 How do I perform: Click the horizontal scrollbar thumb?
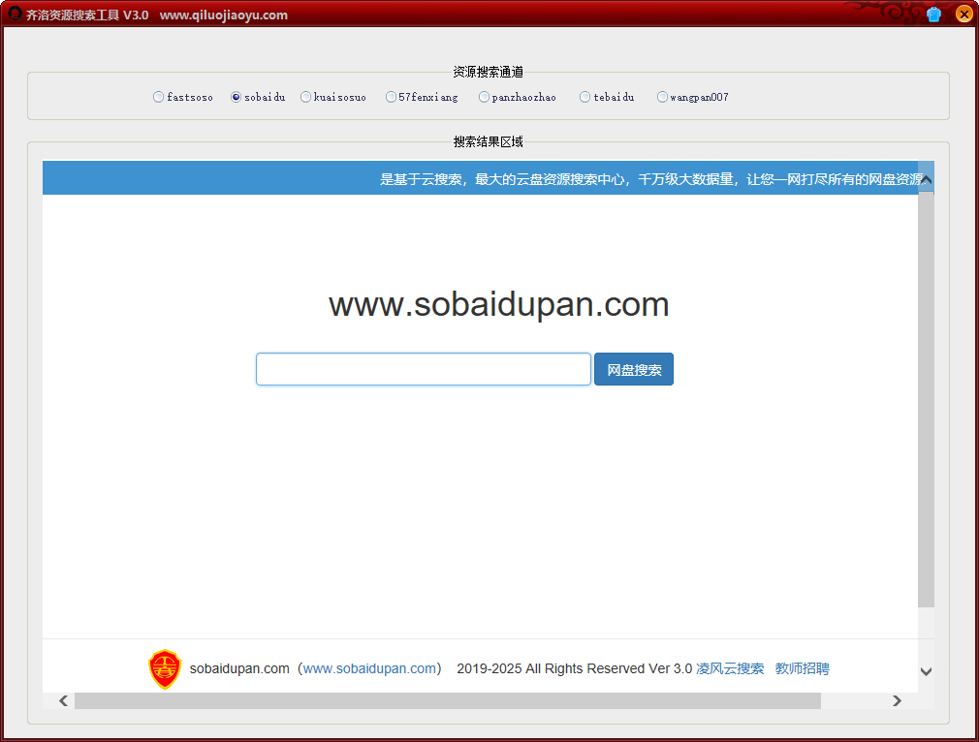pyautogui.click(x=448, y=700)
